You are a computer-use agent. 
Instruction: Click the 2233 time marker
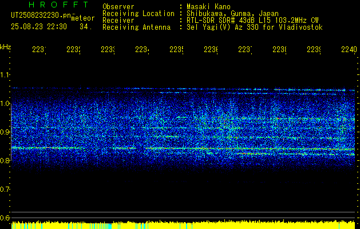pos(108,50)
